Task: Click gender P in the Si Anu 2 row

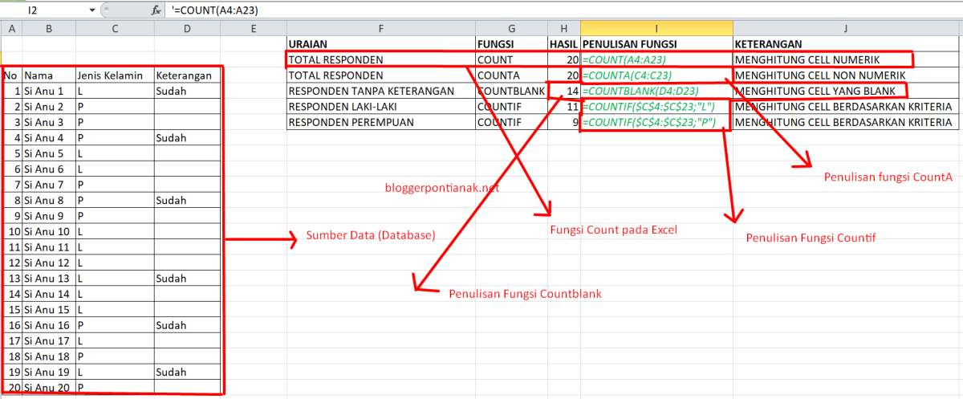Action: pyautogui.click(x=115, y=106)
